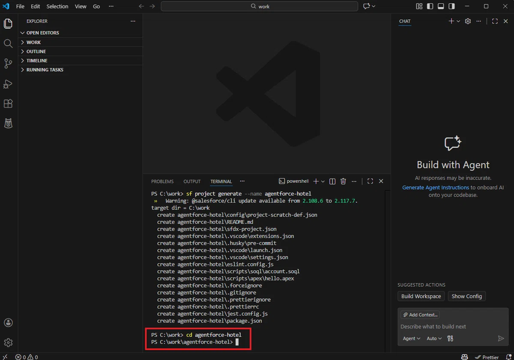Image resolution: width=514 pixels, height=360 pixels.
Task: Open new chat options dropdown arrow
Action: click(x=458, y=21)
